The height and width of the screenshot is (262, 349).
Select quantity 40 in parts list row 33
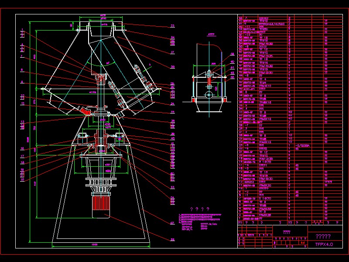pos(290,112)
